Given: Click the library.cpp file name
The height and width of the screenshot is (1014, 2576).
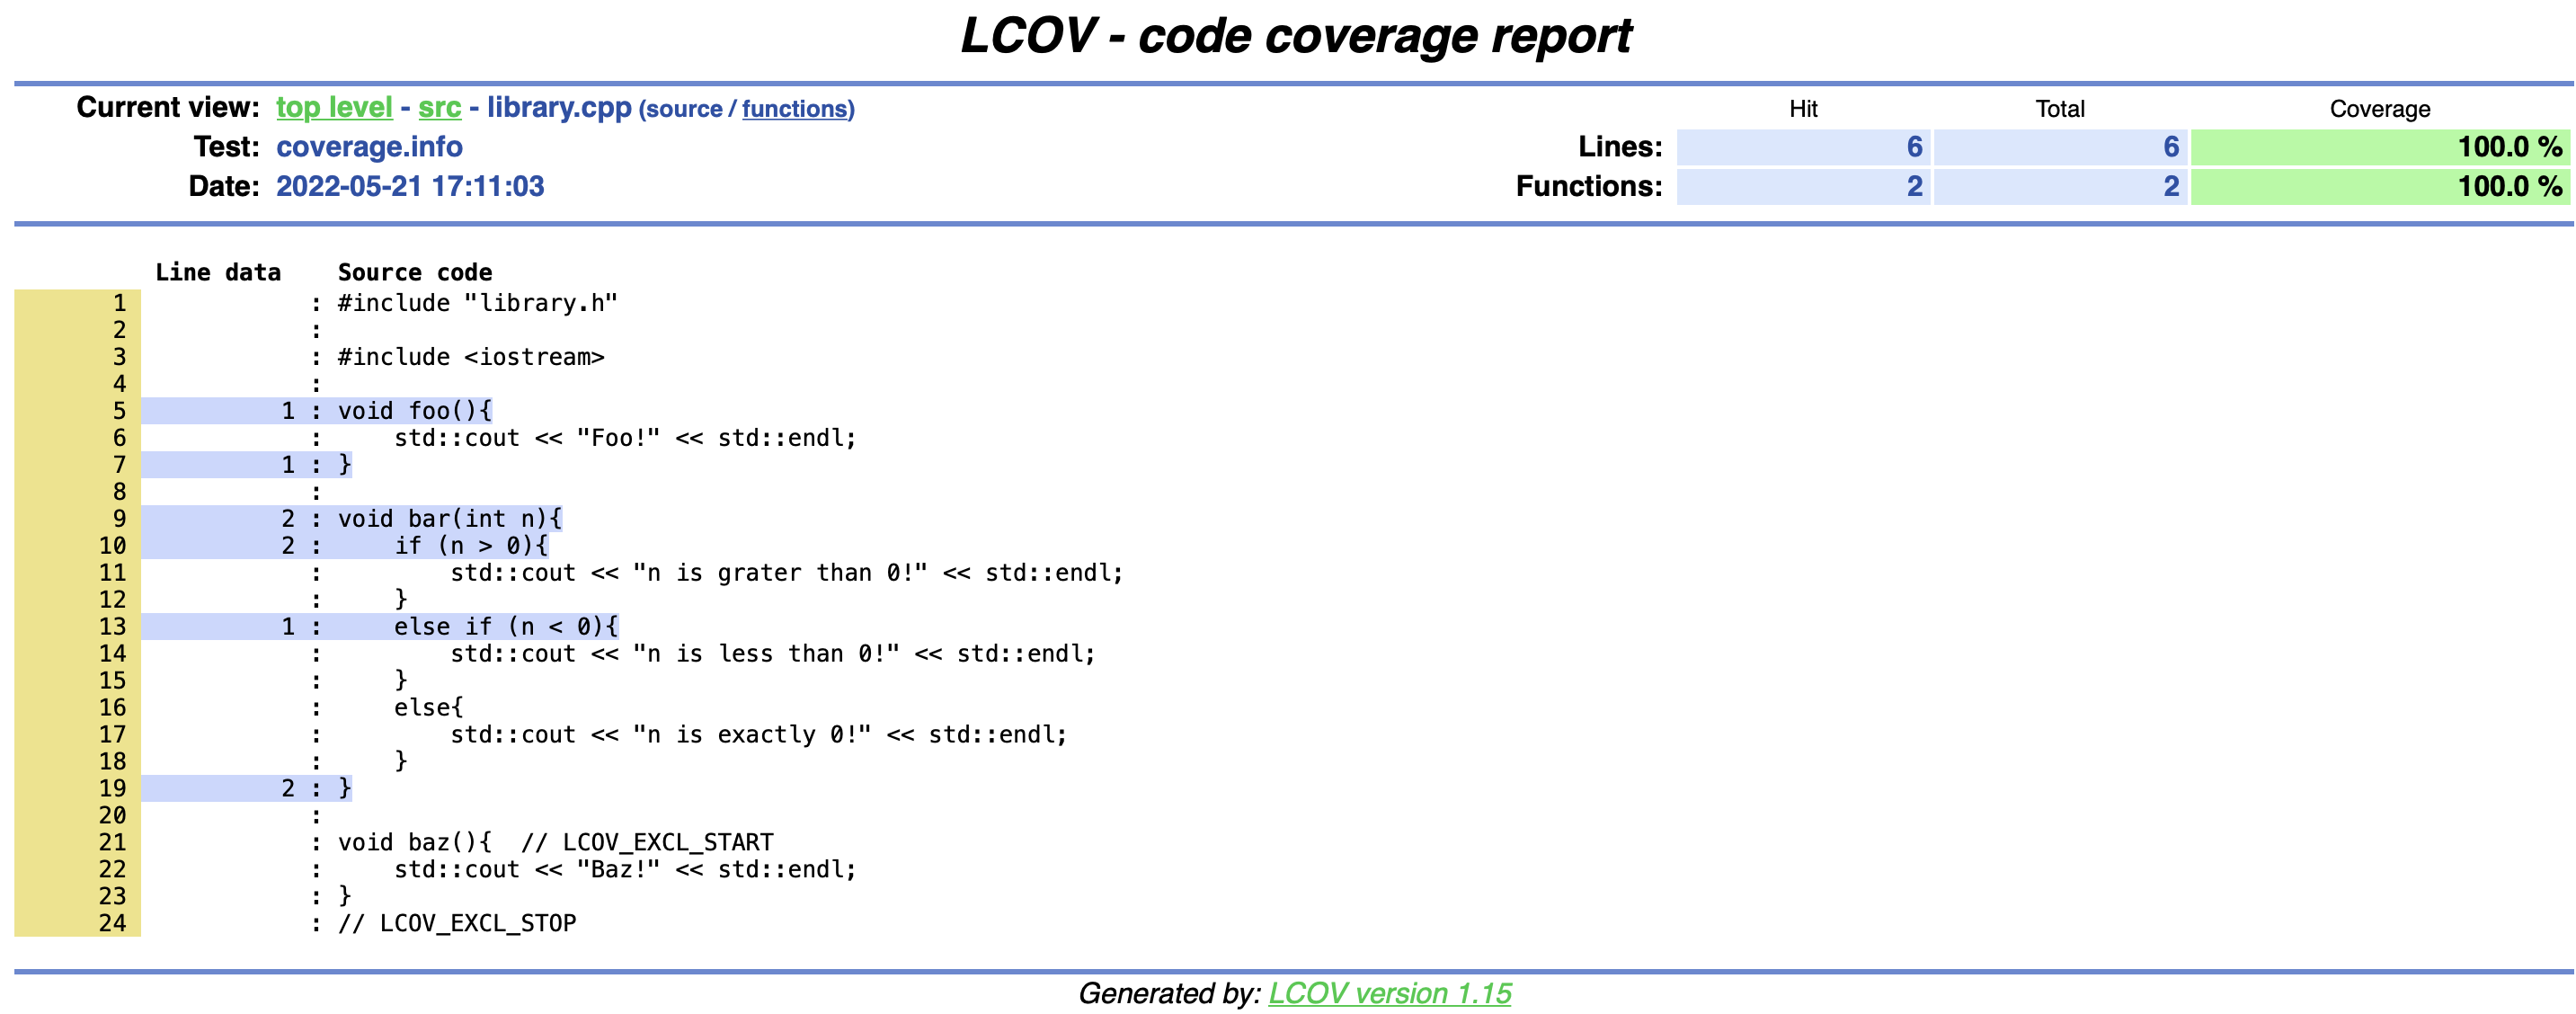Looking at the screenshot, I should pos(558,107).
